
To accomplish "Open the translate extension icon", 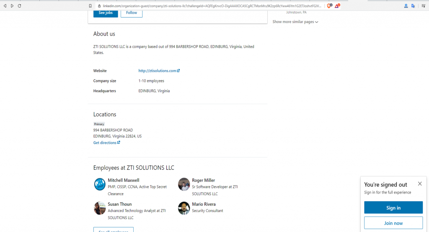I will tap(413, 6).
